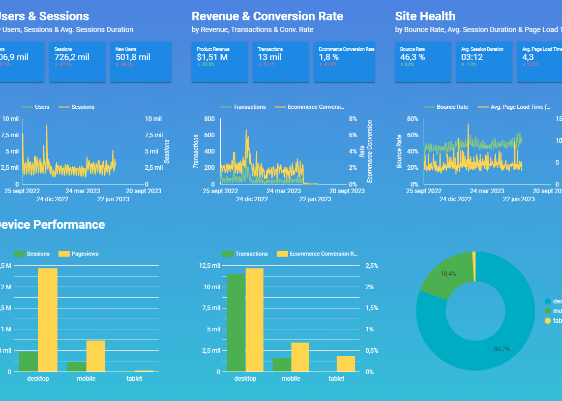Select the mobile Pageviews yellow bar

point(96,356)
